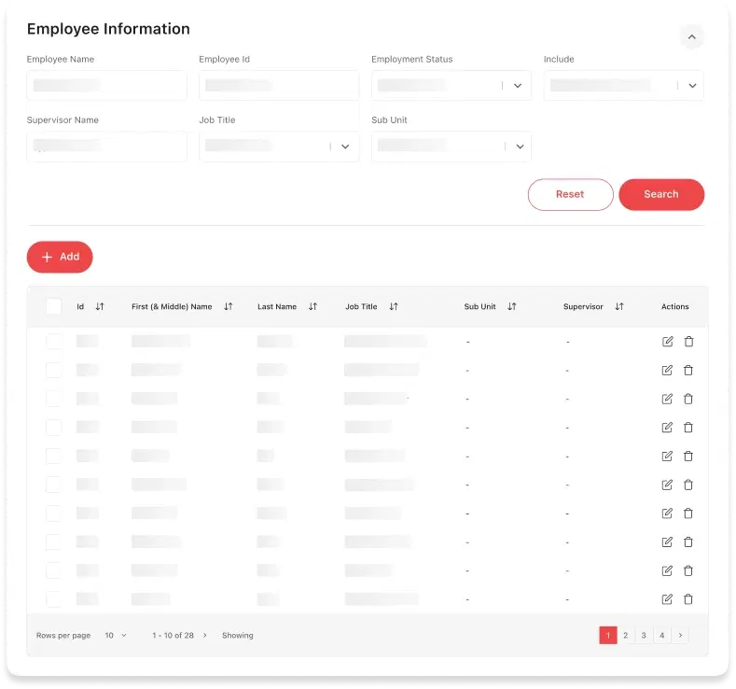Sort table by Id column

pyautogui.click(x=100, y=307)
